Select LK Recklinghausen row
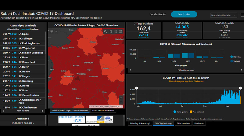 pos(23,43)
